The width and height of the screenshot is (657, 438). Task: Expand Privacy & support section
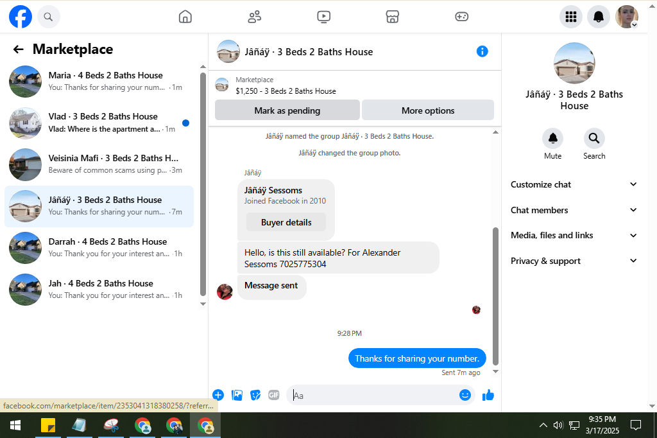(x=574, y=261)
